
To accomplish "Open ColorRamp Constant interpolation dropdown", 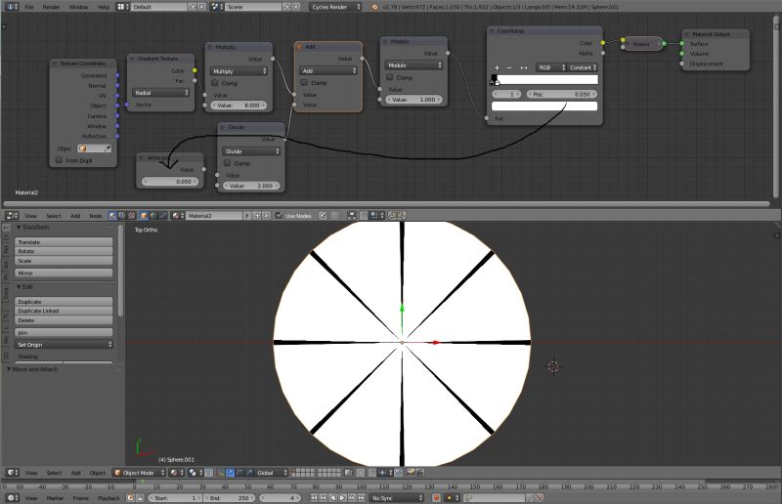I will [583, 67].
